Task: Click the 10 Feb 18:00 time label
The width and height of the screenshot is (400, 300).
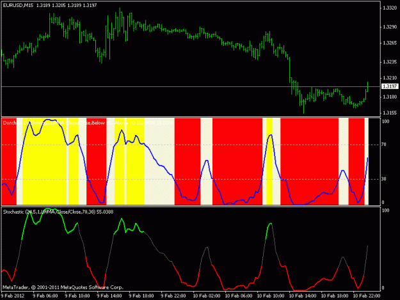Action: coord(335,296)
